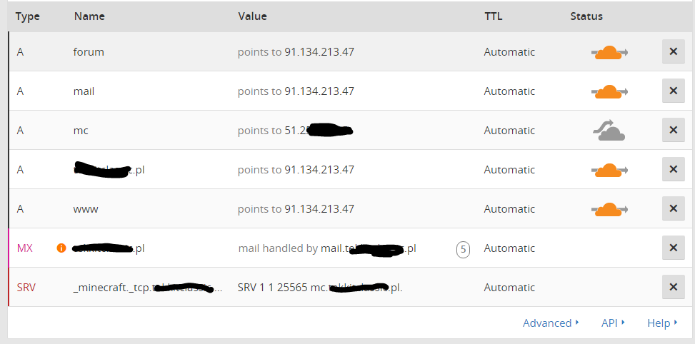Delete the mc A record
The width and height of the screenshot is (695, 344).
[674, 131]
